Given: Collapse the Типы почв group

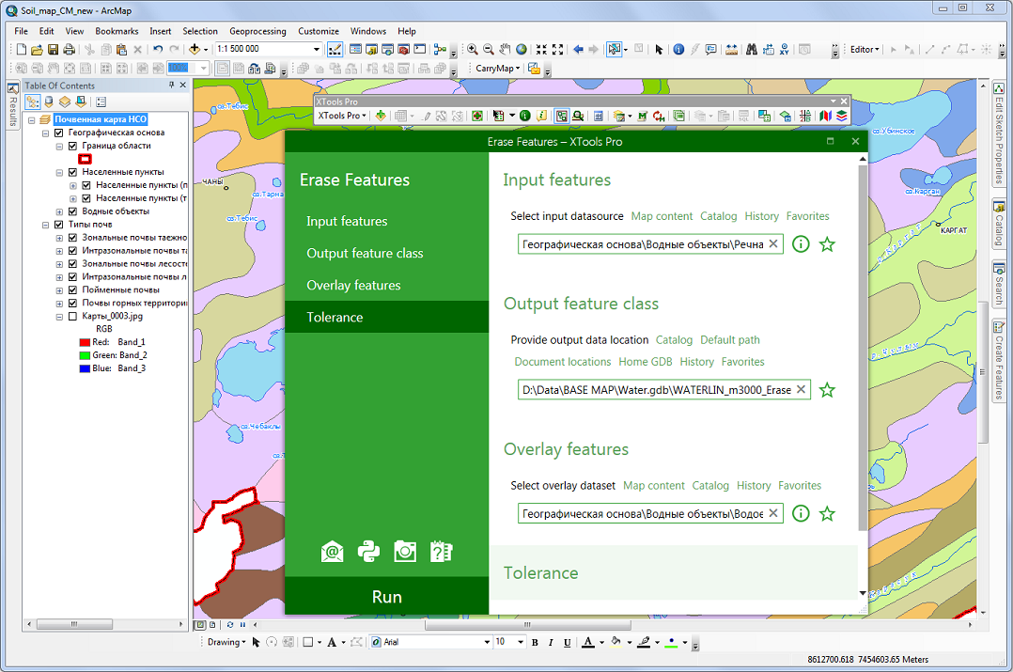Looking at the screenshot, I should pyautogui.click(x=45, y=225).
